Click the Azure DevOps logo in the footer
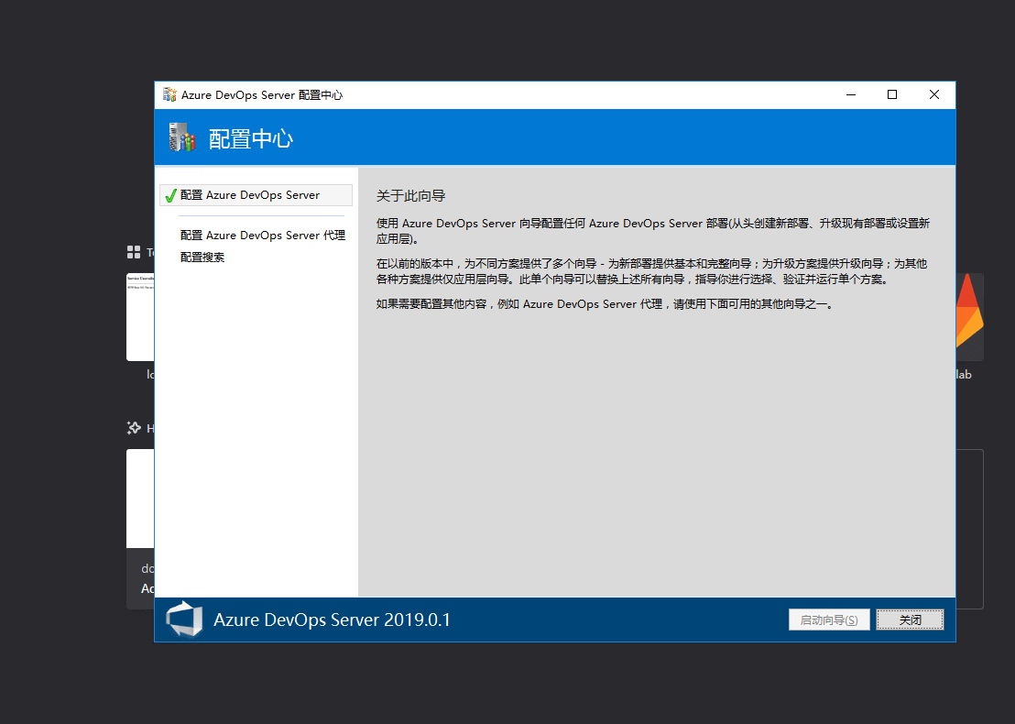Screen dimensions: 1015x724 tap(184, 620)
